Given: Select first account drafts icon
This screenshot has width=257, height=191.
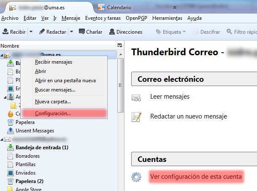Looking at the screenshot, I should click(x=10, y=72).
